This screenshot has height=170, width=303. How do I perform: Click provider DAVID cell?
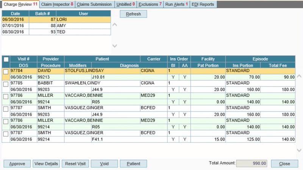click(51, 71)
